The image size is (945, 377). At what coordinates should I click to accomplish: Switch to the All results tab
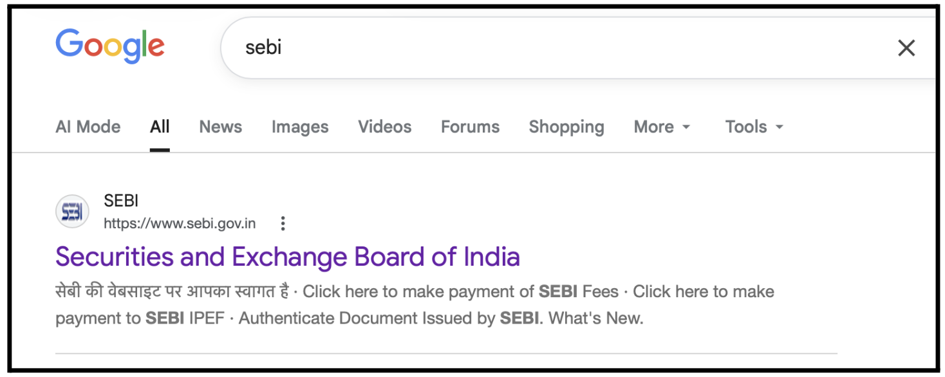(160, 127)
